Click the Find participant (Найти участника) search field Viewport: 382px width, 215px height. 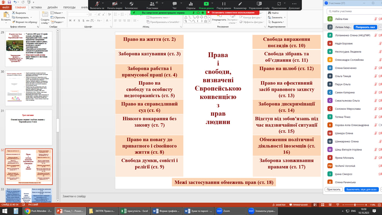pos(355,11)
